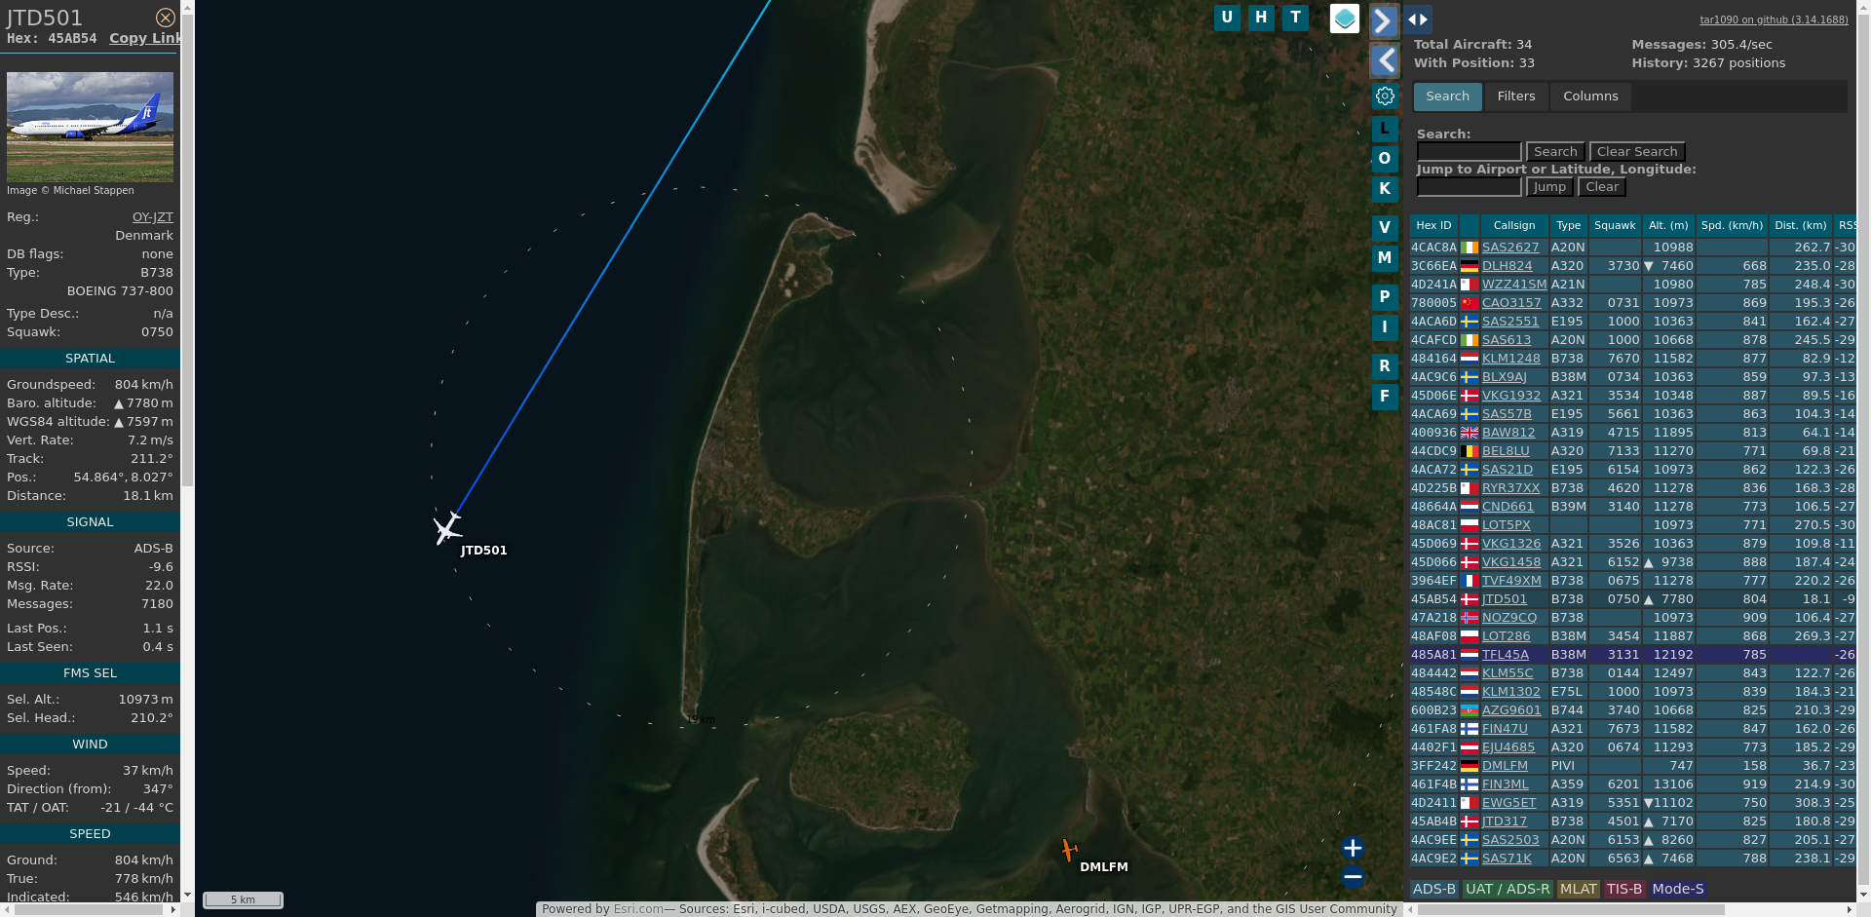The image size is (1871, 917).
Task: Sort table by Hex ID column
Action: click(x=1433, y=225)
